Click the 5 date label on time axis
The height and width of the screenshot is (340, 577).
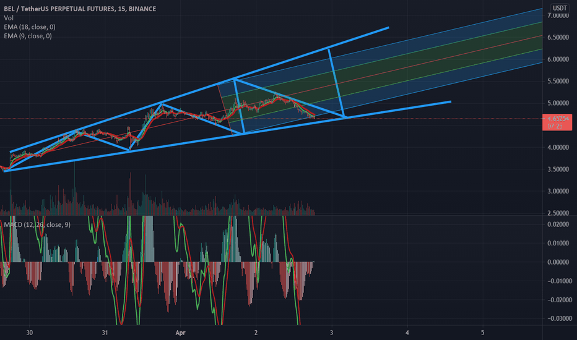483,333
